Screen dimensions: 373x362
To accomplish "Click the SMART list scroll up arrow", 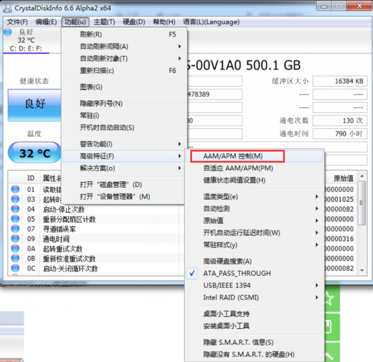I will (362, 176).
